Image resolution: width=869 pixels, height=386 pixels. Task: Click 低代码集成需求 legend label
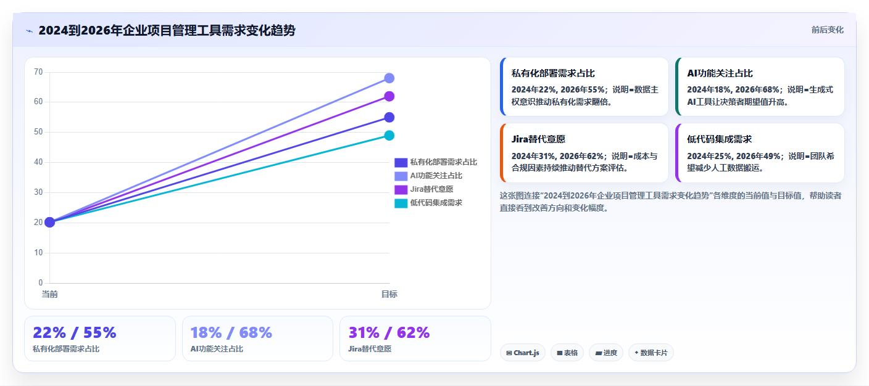tap(436, 203)
